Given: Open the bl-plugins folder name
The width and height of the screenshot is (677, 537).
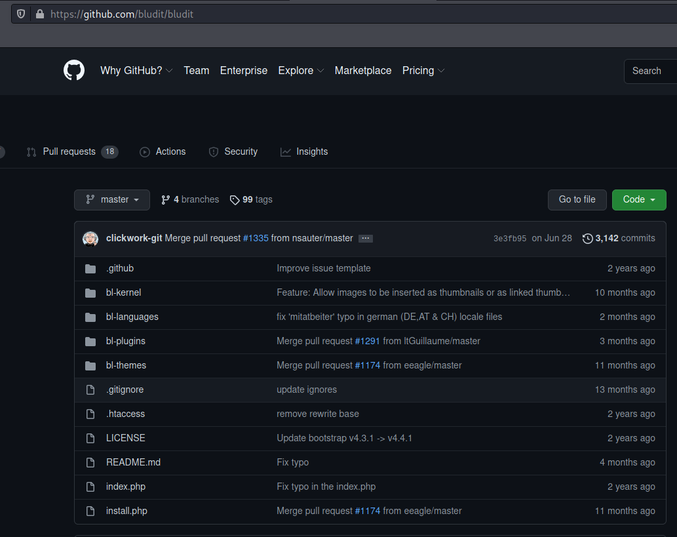Looking at the screenshot, I should pyautogui.click(x=126, y=341).
